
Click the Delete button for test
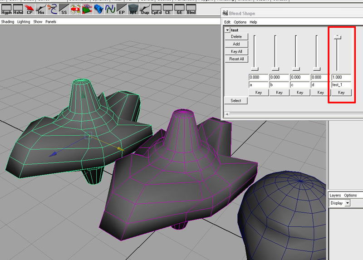236,37
